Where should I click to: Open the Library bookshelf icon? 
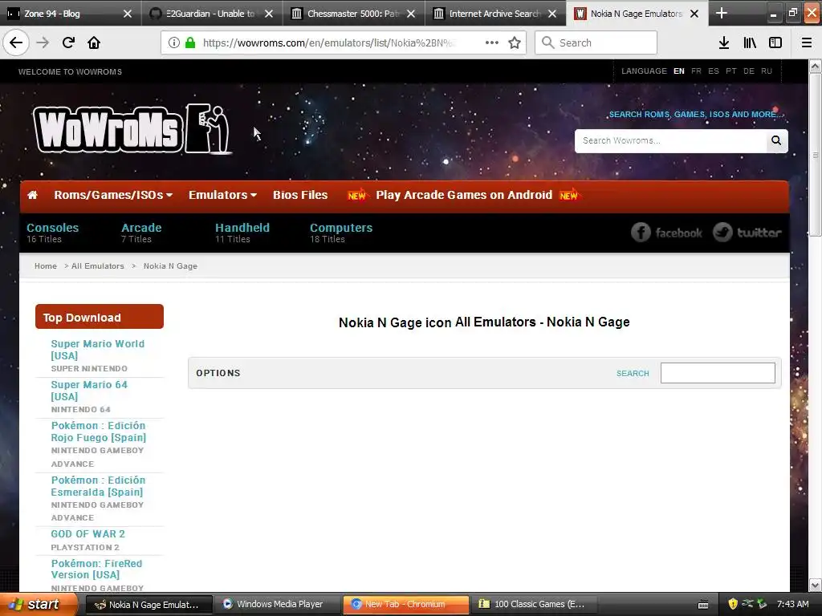tap(750, 43)
